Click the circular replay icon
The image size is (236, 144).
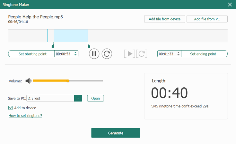tap(107, 54)
